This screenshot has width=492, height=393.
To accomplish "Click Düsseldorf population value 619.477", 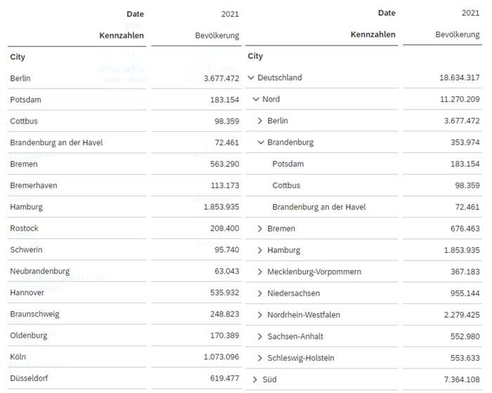I will 225,378.
